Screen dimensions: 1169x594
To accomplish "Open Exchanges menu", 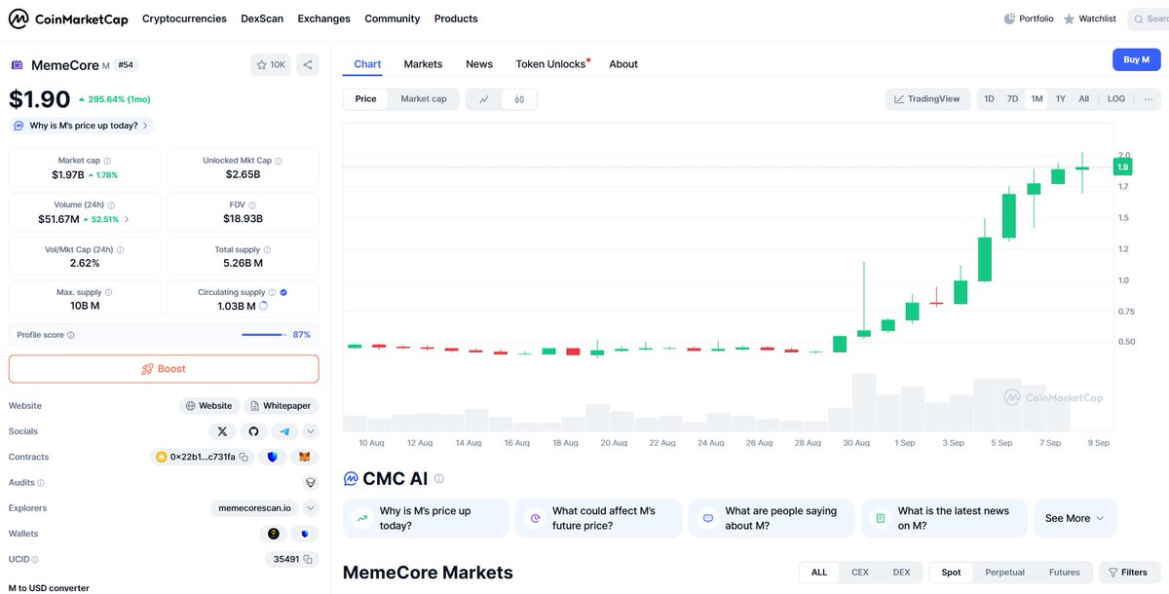I will [x=324, y=19].
